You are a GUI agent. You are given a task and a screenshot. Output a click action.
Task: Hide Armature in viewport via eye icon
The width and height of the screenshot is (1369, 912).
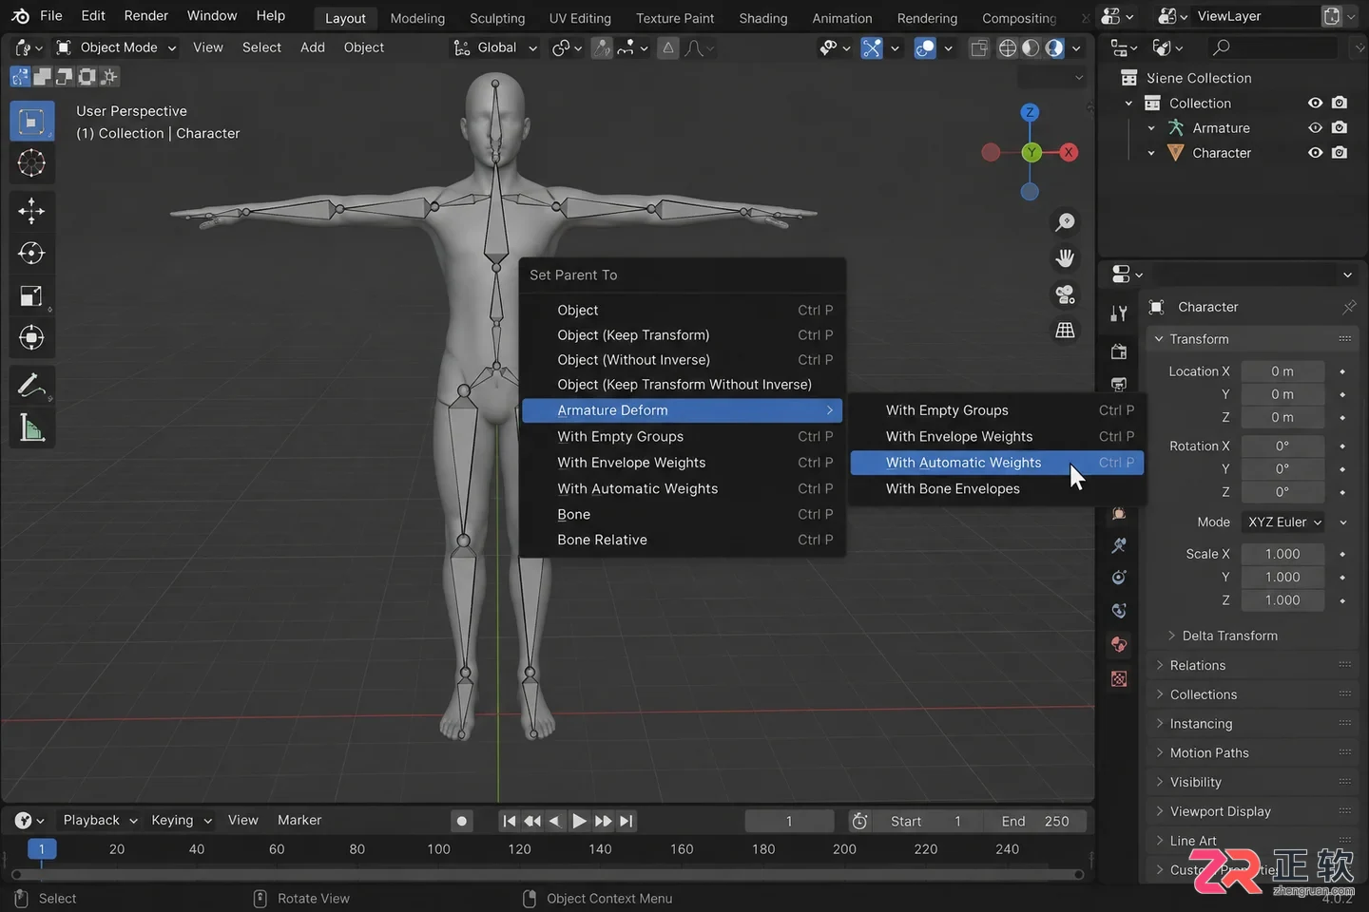(x=1315, y=127)
